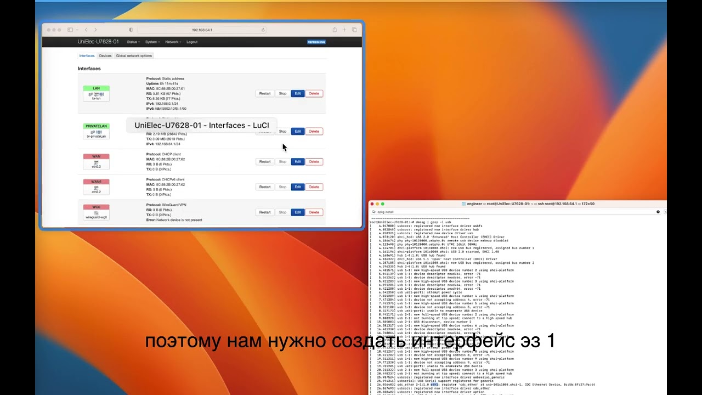The image size is (702, 395).
Task: Click the WAN6 interface badge
Action: click(96, 187)
